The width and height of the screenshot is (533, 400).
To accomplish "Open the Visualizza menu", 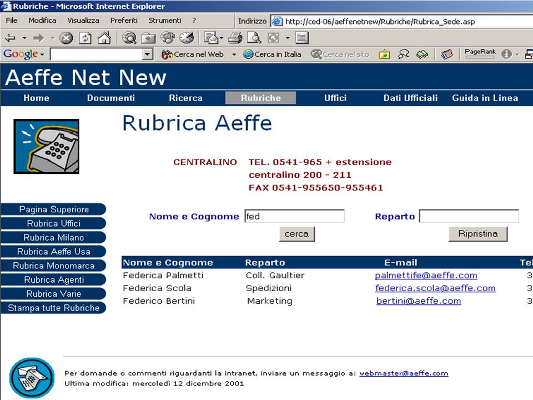I will [x=83, y=21].
